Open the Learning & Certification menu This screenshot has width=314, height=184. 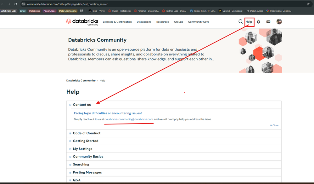[117, 22]
